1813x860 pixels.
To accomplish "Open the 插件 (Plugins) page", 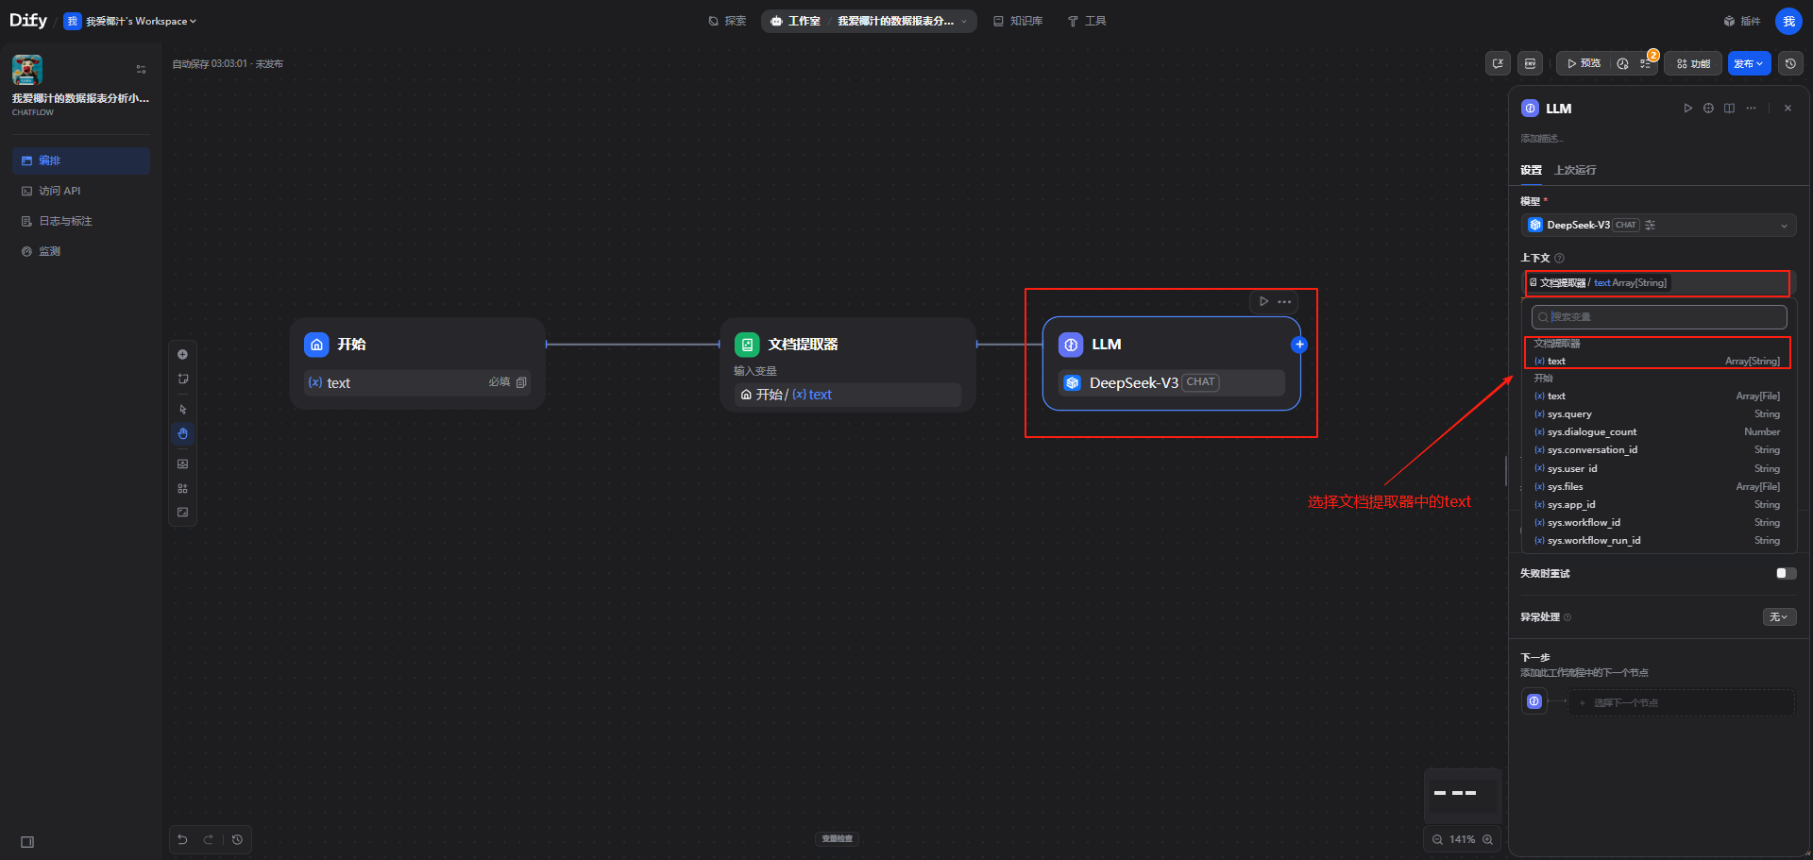I will point(1742,21).
